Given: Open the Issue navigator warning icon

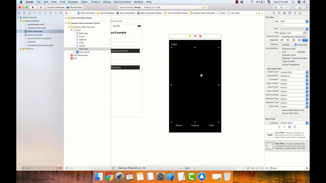Looking at the screenshot, I should [x=40, y=13].
